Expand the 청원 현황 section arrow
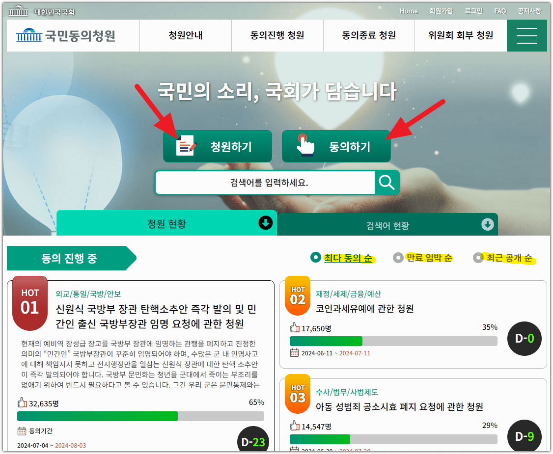This screenshot has height=454, width=553. pos(266,223)
